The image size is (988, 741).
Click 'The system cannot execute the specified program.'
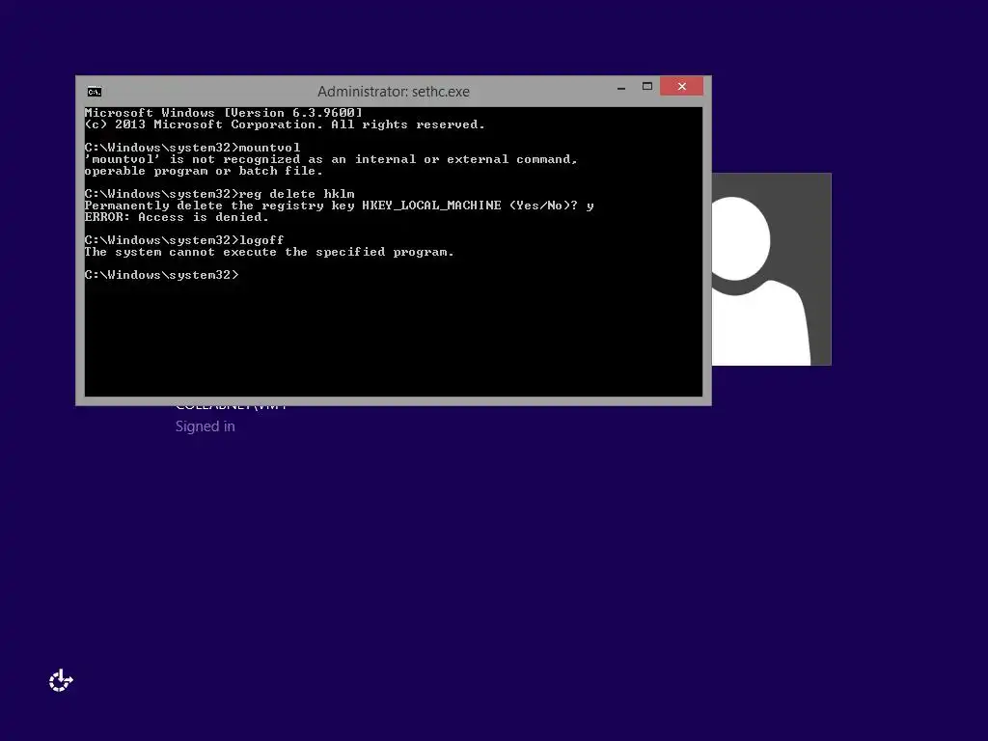(269, 252)
